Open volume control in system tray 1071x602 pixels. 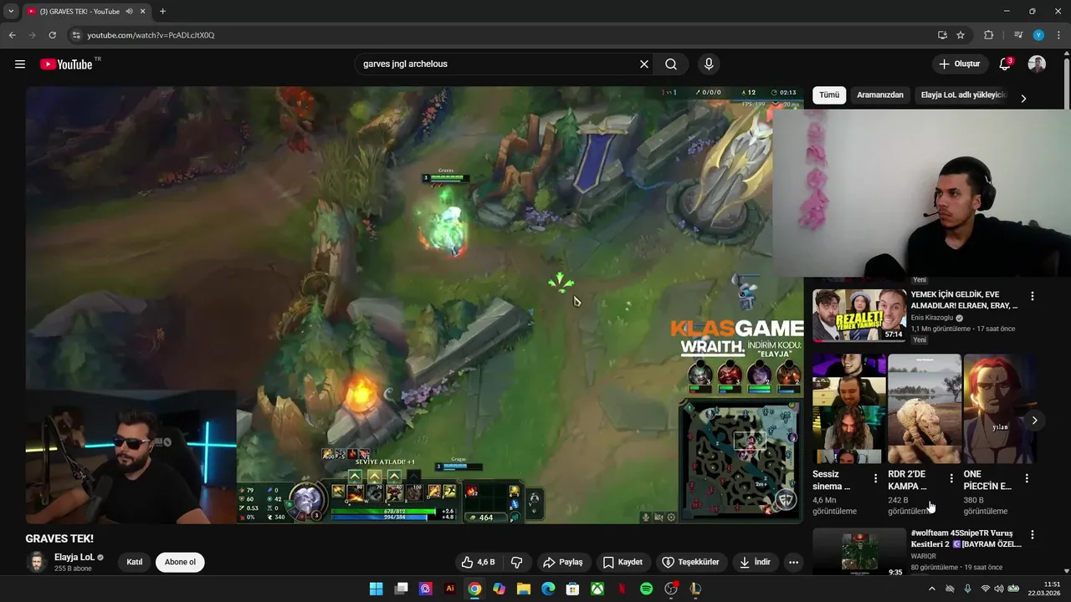coord(999,589)
